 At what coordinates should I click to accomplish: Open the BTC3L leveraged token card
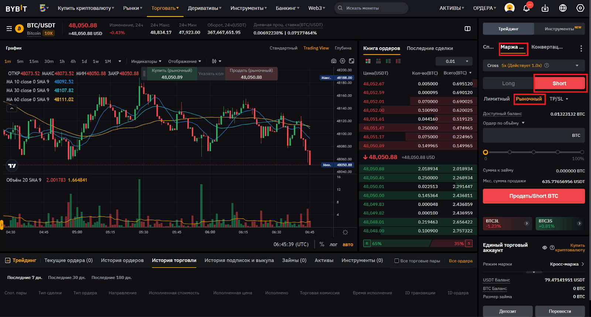coord(508,224)
